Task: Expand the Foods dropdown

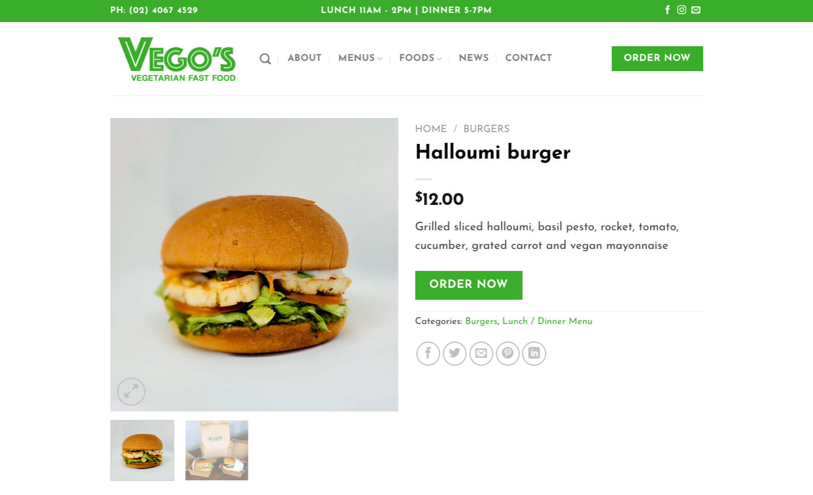Action: pos(420,58)
